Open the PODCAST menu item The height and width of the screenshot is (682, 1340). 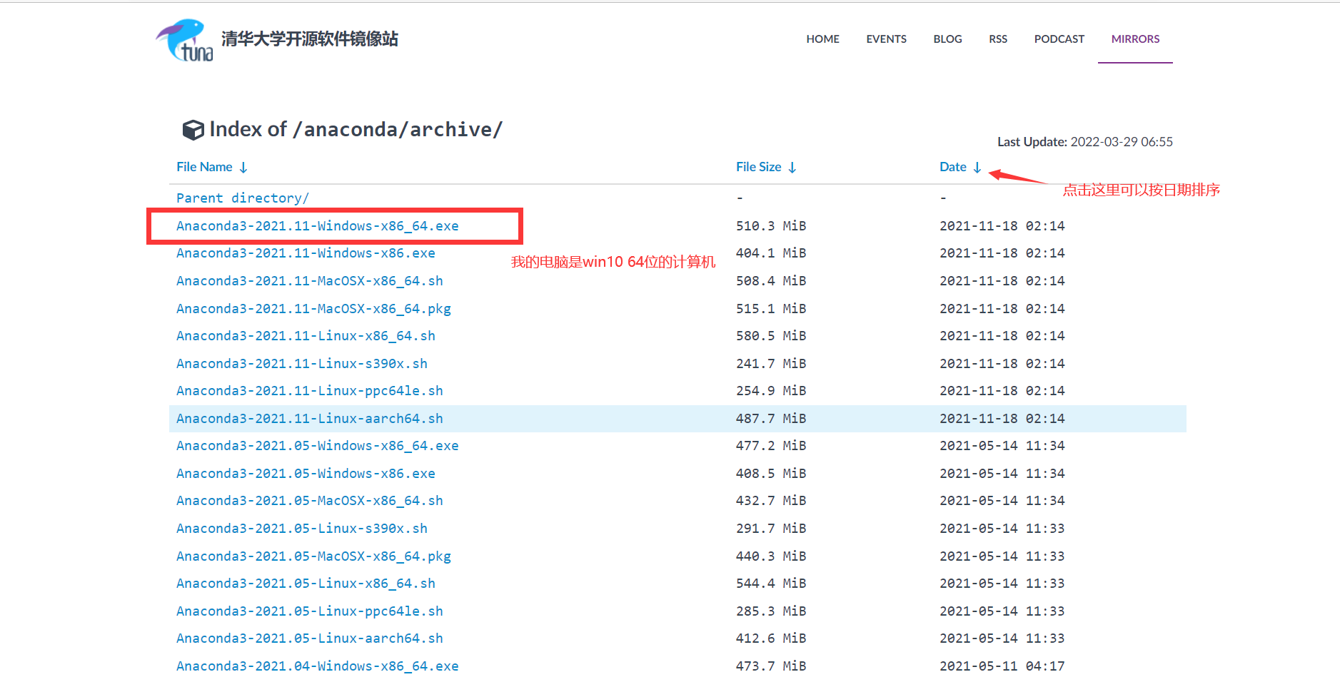click(1059, 39)
